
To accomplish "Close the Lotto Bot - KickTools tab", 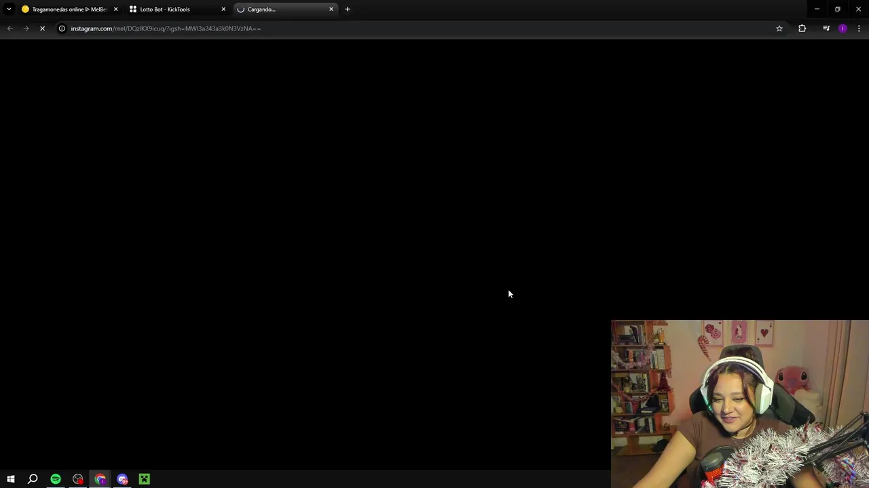I will click(x=223, y=9).
